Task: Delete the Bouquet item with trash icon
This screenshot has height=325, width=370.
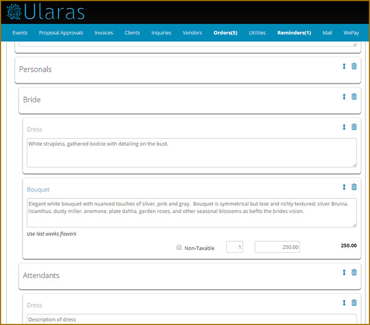Action: (354, 187)
